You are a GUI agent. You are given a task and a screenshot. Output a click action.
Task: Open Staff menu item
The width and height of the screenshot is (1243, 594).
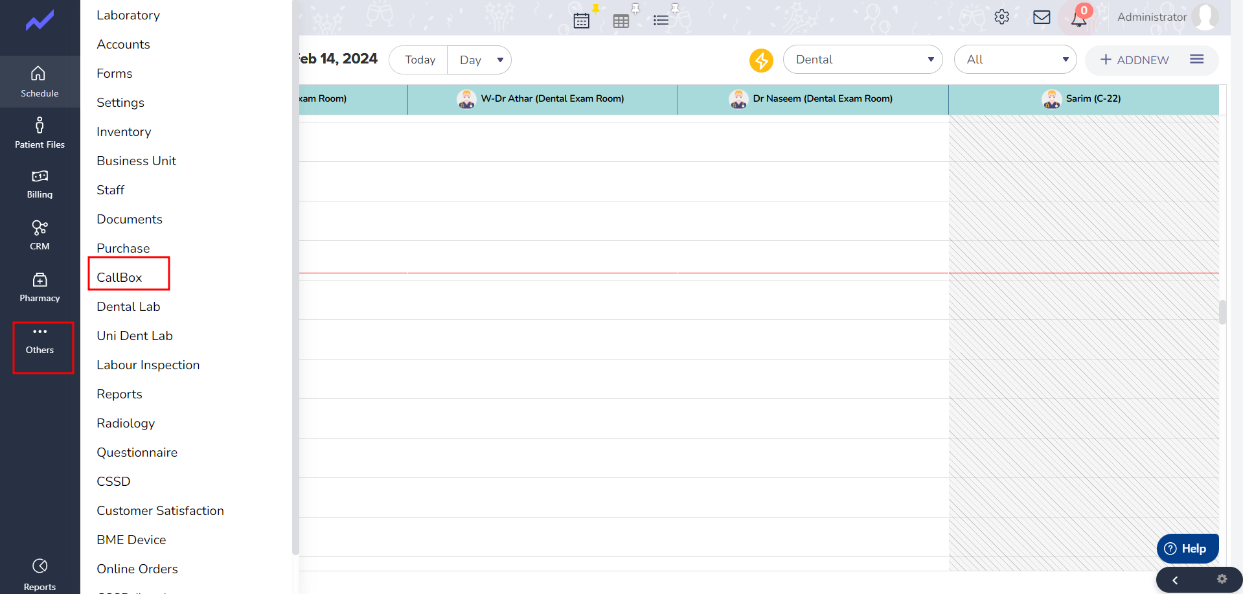pos(110,190)
